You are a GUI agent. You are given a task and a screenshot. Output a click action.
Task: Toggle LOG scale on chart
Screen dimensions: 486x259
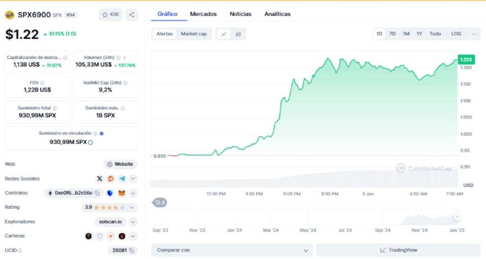(x=456, y=34)
